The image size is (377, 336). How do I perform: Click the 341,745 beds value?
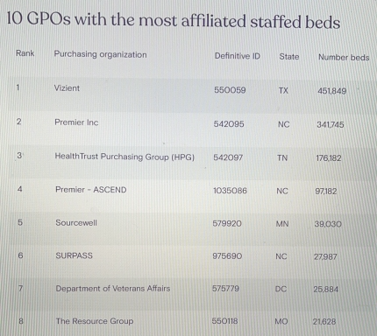[x=331, y=125]
